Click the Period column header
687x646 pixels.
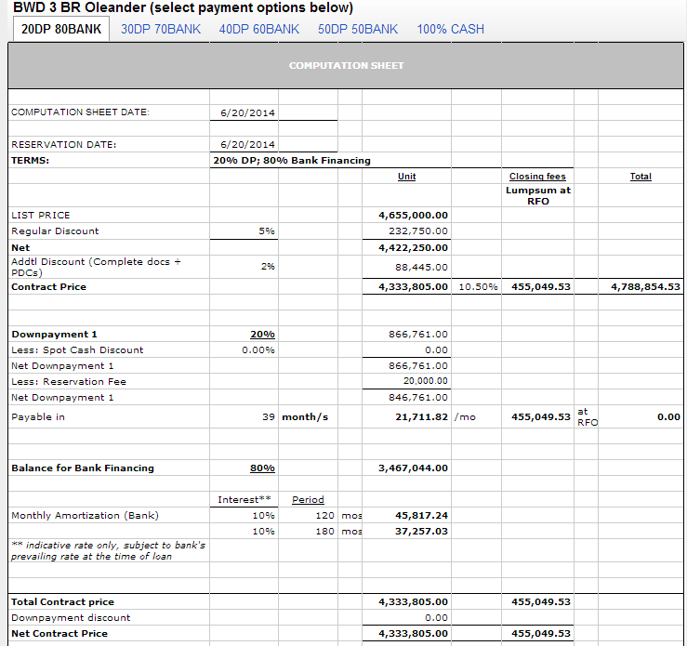(x=308, y=500)
